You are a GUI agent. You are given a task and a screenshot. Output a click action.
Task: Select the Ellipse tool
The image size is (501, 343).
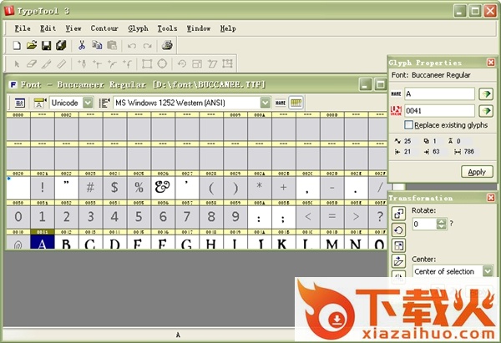click(x=162, y=64)
